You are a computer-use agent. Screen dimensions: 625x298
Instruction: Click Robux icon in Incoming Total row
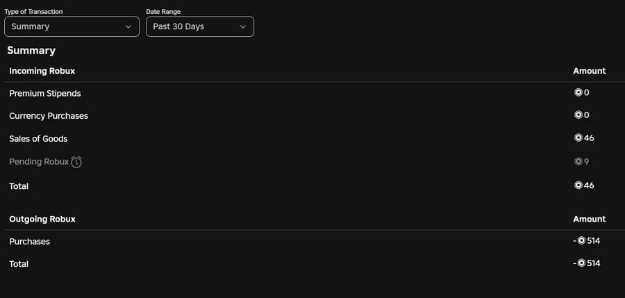pyautogui.click(x=578, y=185)
